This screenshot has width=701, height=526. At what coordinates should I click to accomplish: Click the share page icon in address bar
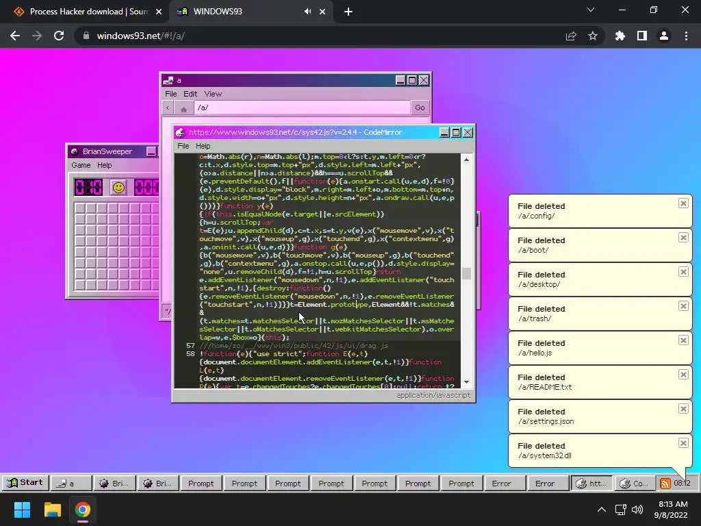point(571,36)
